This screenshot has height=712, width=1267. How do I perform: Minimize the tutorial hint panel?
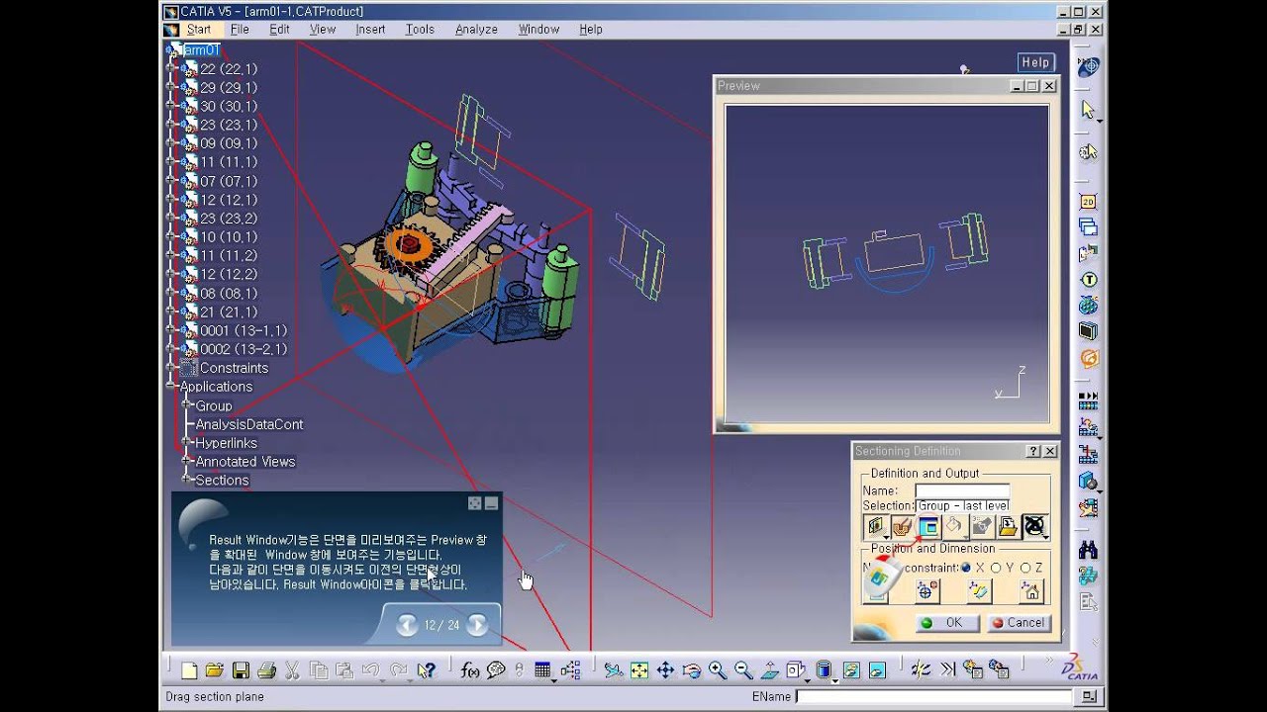tap(491, 503)
